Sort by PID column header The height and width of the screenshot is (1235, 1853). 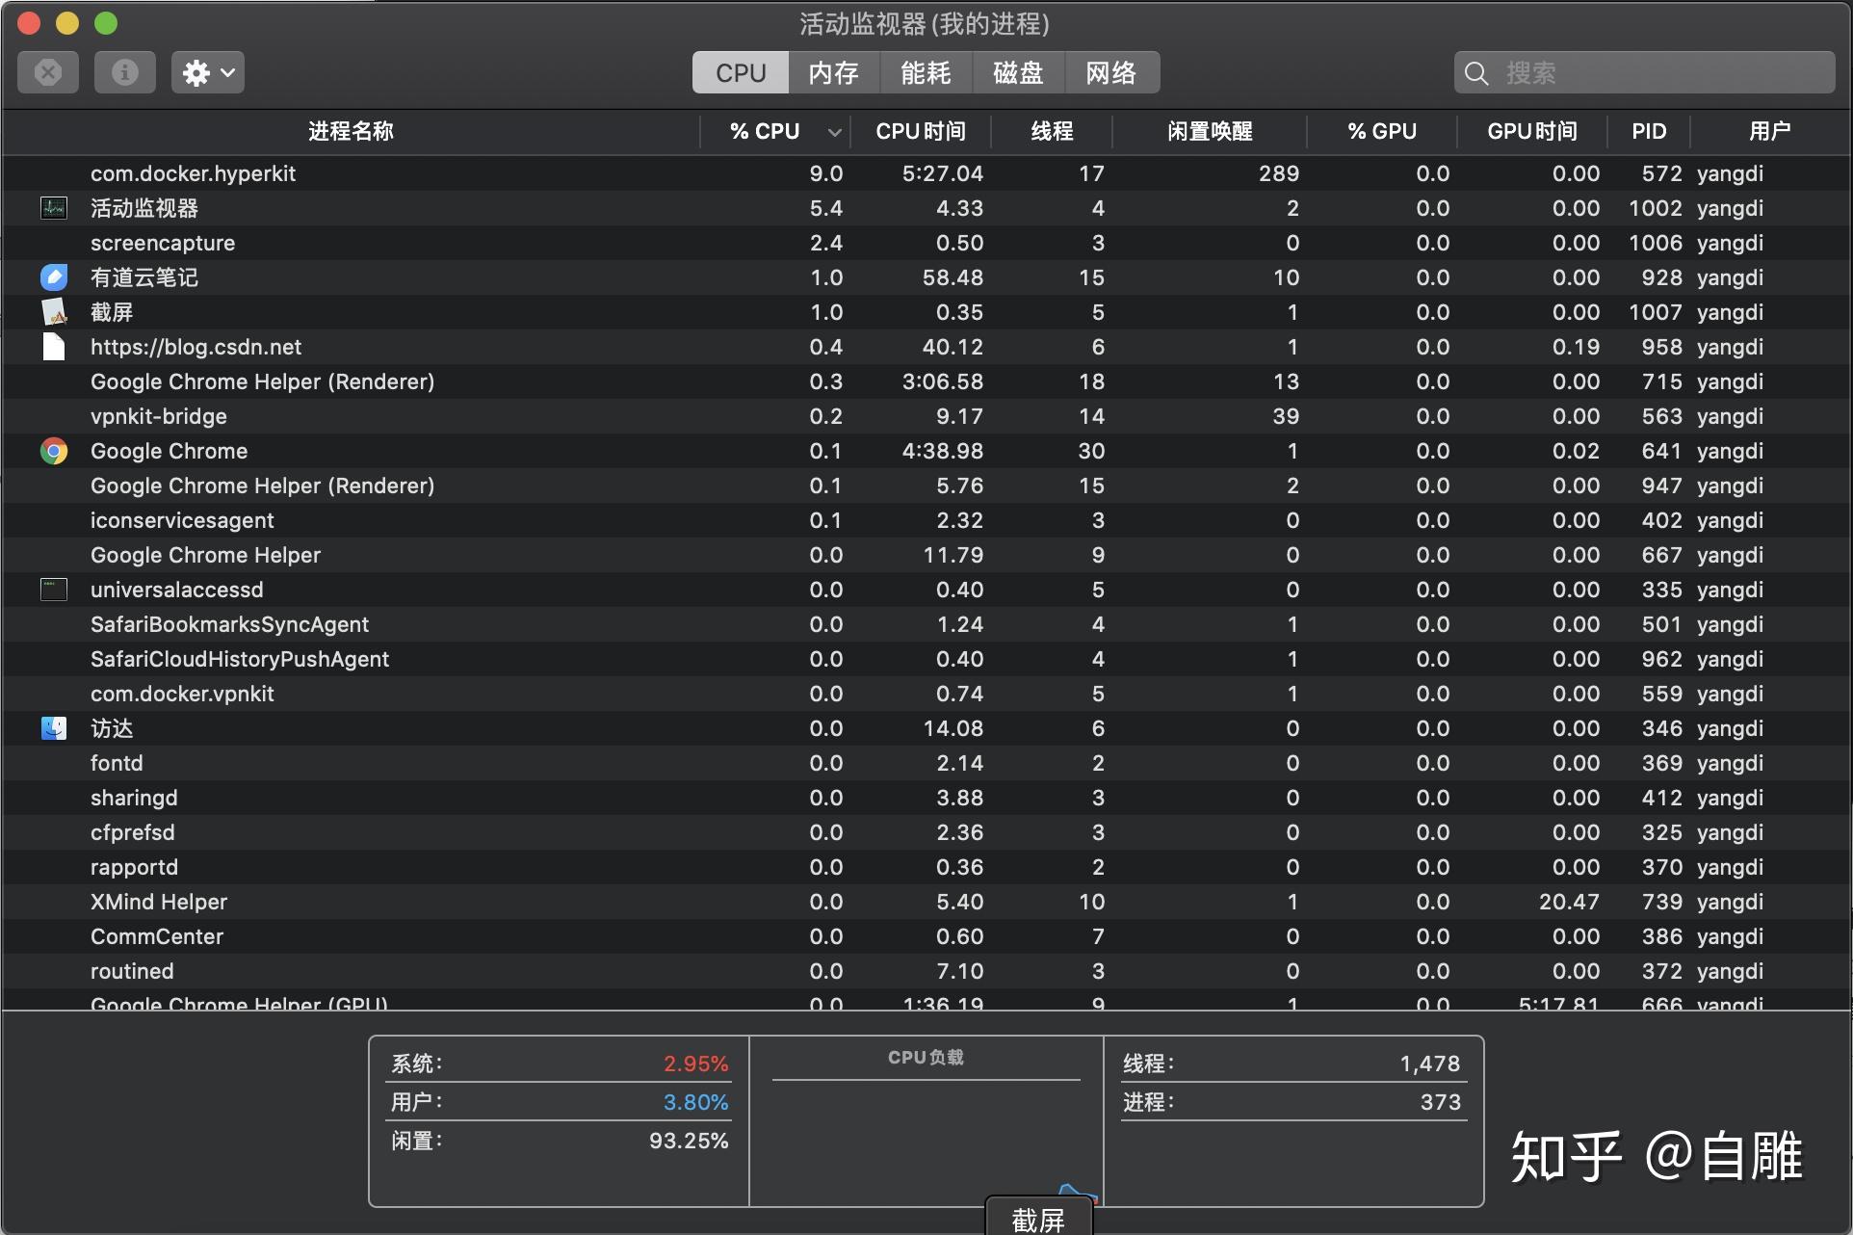[x=1649, y=131]
